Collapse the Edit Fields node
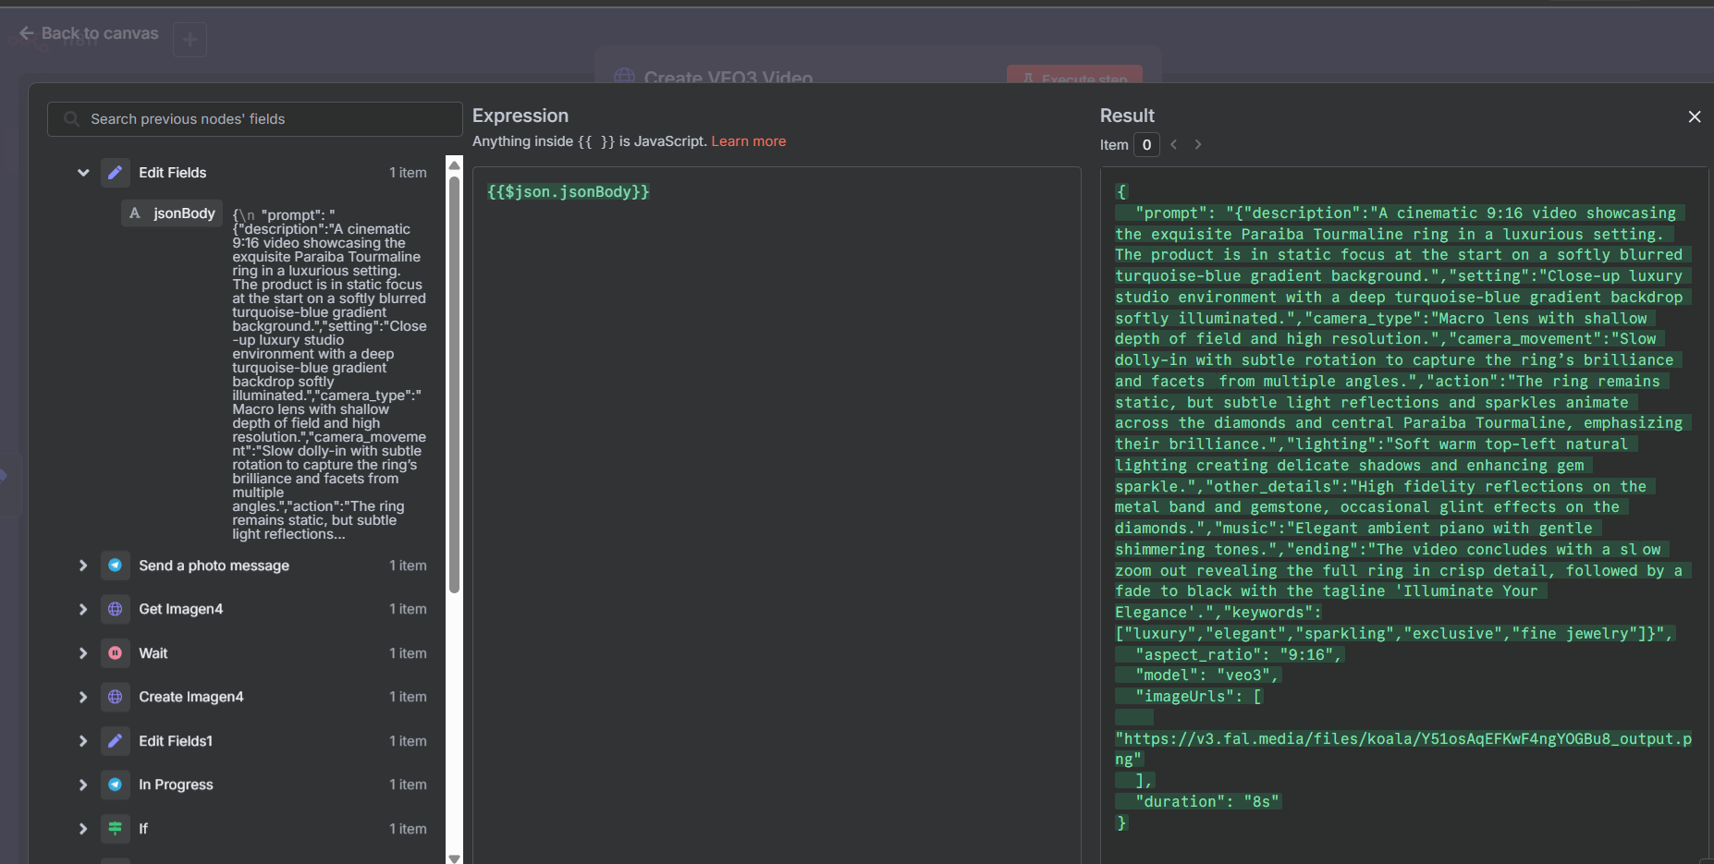The width and height of the screenshot is (1714, 864). pyautogui.click(x=83, y=173)
